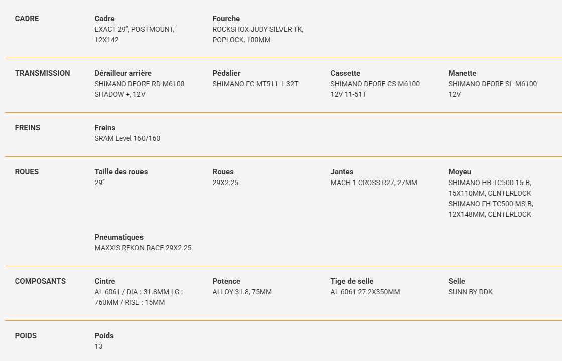The width and height of the screenshot is (562, 361).
Task: Click the FREINS section heading
Action: [x=27, y=128]
